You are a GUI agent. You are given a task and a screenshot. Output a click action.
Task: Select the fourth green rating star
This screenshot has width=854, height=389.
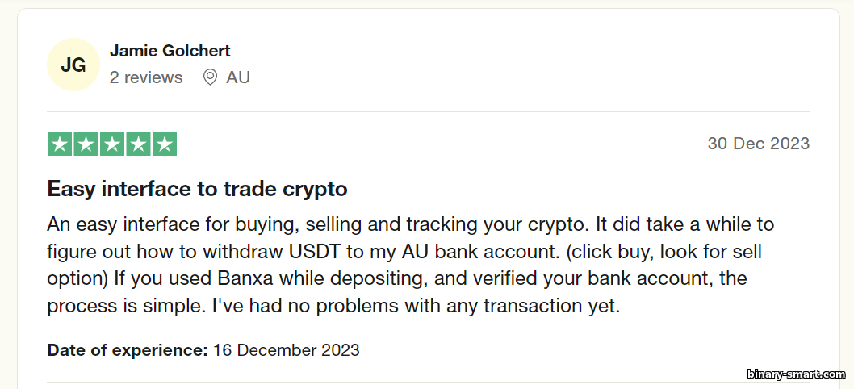coord(138,144)
